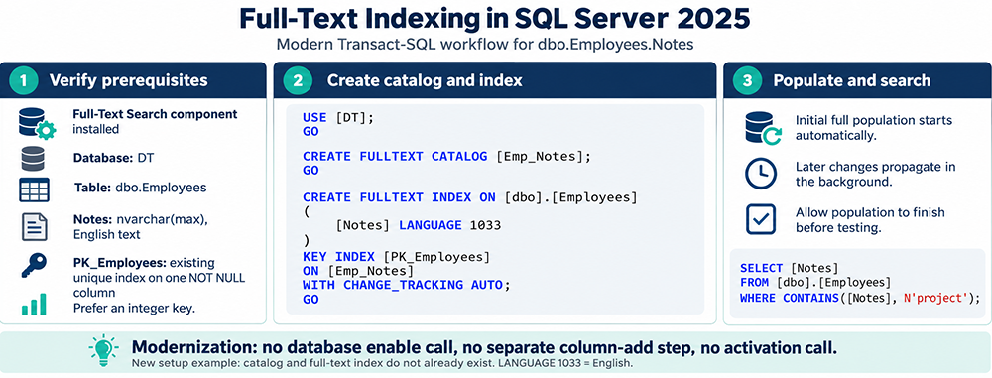Click the Later changes propagate in the background text

876,174
